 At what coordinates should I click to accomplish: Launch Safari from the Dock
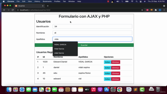pyautogui.click(x=22, y=90)
